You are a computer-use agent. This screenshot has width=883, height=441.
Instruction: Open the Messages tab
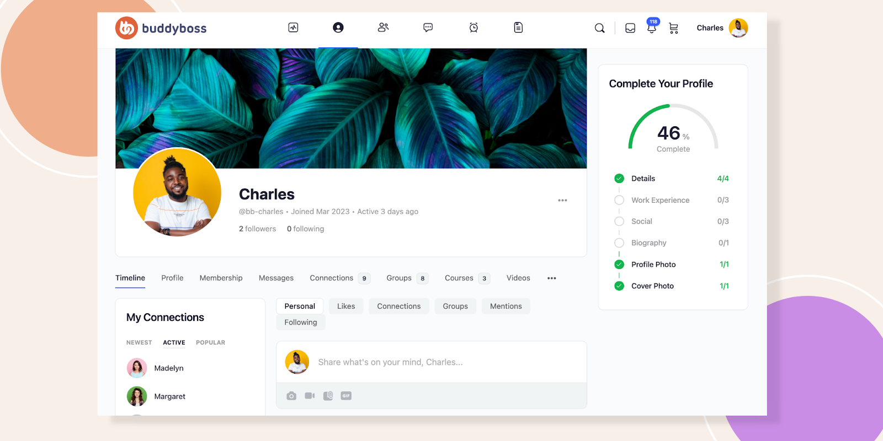pyautogui.click(x=276, y=278)
